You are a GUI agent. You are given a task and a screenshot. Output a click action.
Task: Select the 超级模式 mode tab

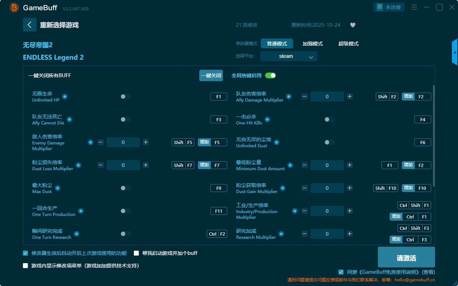point(348,44)
